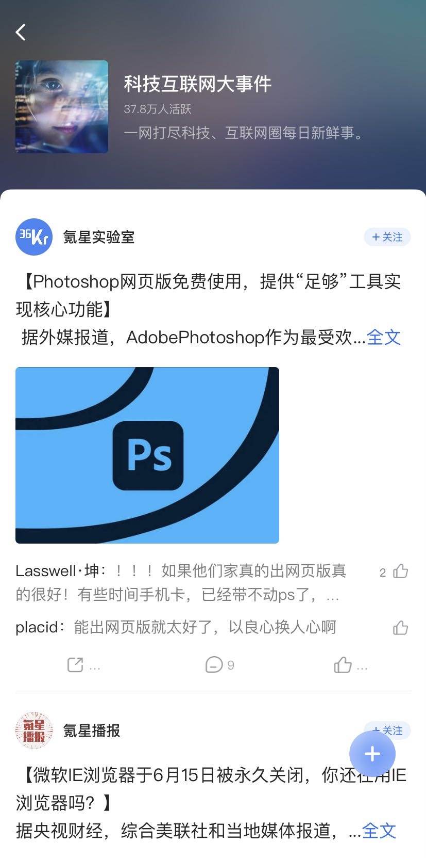Open 氪星实验室 username link
Image resolution: width=426 pixels, height=858 pixels.
[99, 237]
